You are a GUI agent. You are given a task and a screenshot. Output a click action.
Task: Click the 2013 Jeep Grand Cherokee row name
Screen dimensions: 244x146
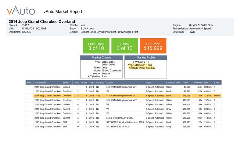48,100
